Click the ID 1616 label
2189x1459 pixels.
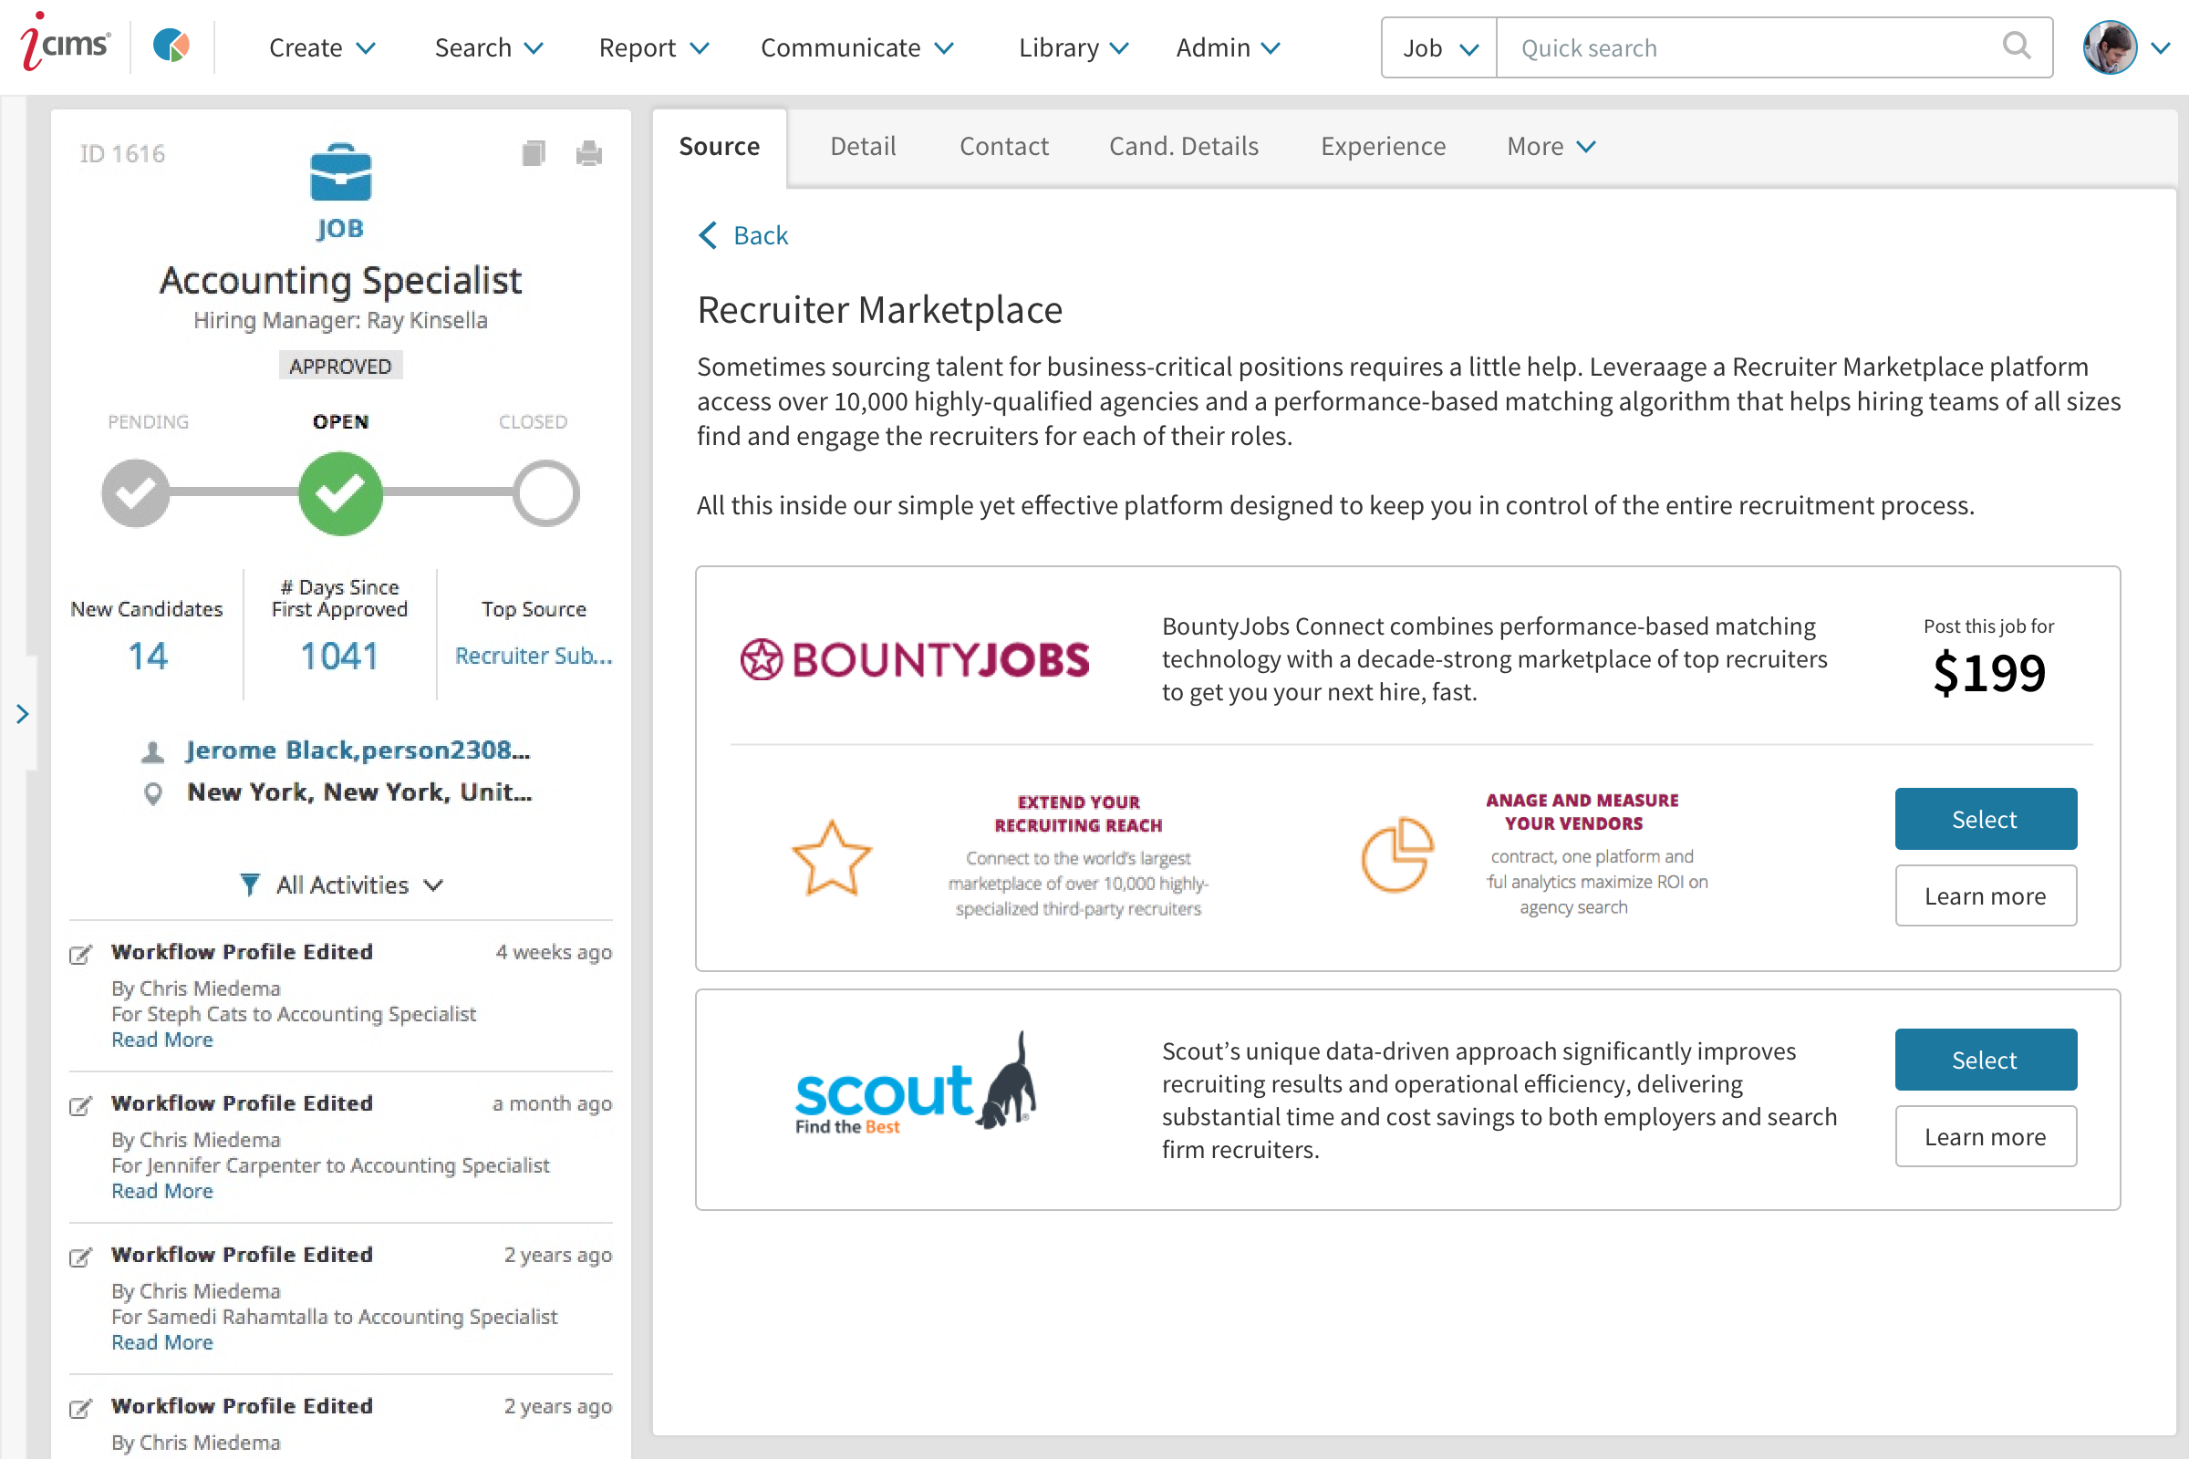pos(122,153)
